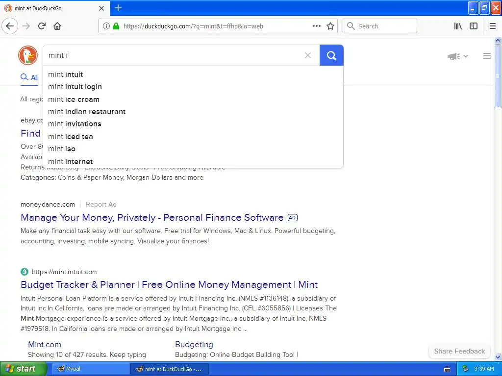Toggle the sidebar view icon
This screenshot has width=502, height=376.
pos(474,26)
